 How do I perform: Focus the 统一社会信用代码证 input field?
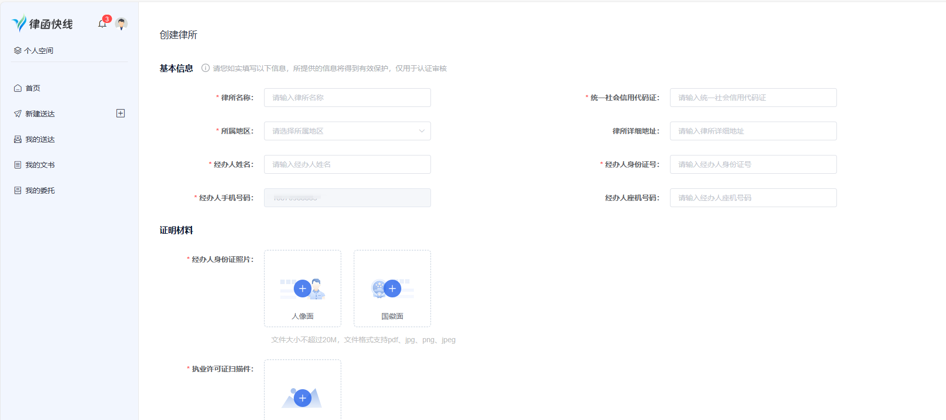tap(753, 98)
